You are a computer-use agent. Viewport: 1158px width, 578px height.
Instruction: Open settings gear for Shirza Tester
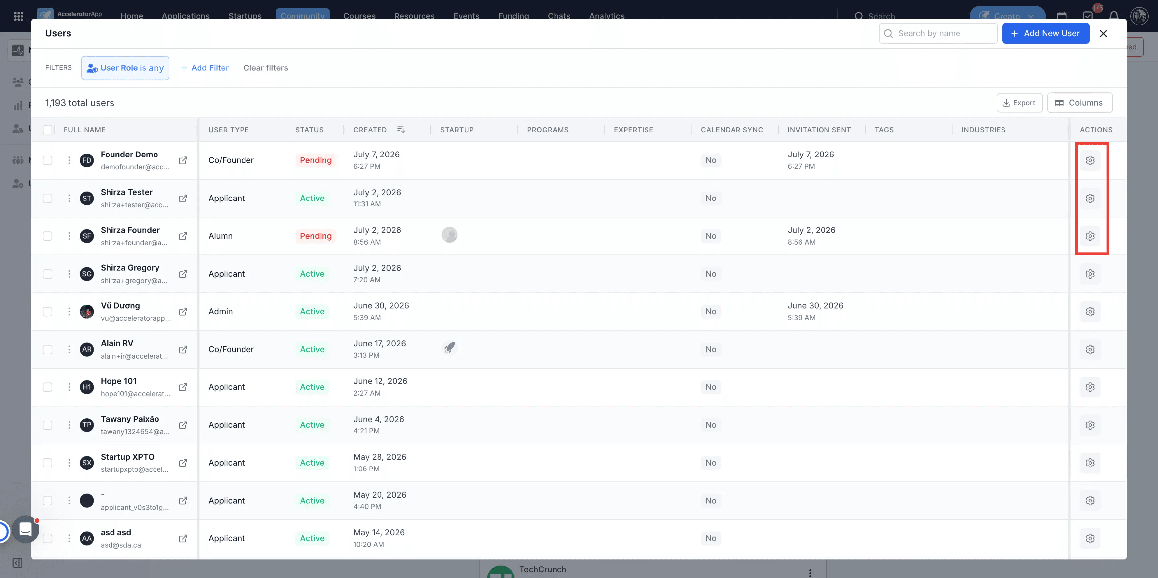pyautogui.click(x=1090, y=198)
